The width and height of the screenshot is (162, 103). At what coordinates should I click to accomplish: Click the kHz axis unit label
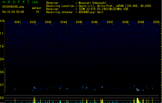pos(2,21)
